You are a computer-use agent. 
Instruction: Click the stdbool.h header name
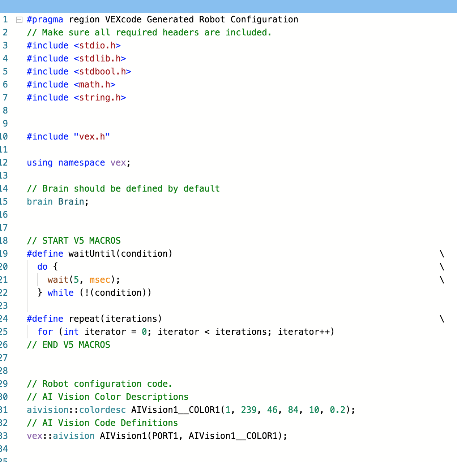point(102,72)
